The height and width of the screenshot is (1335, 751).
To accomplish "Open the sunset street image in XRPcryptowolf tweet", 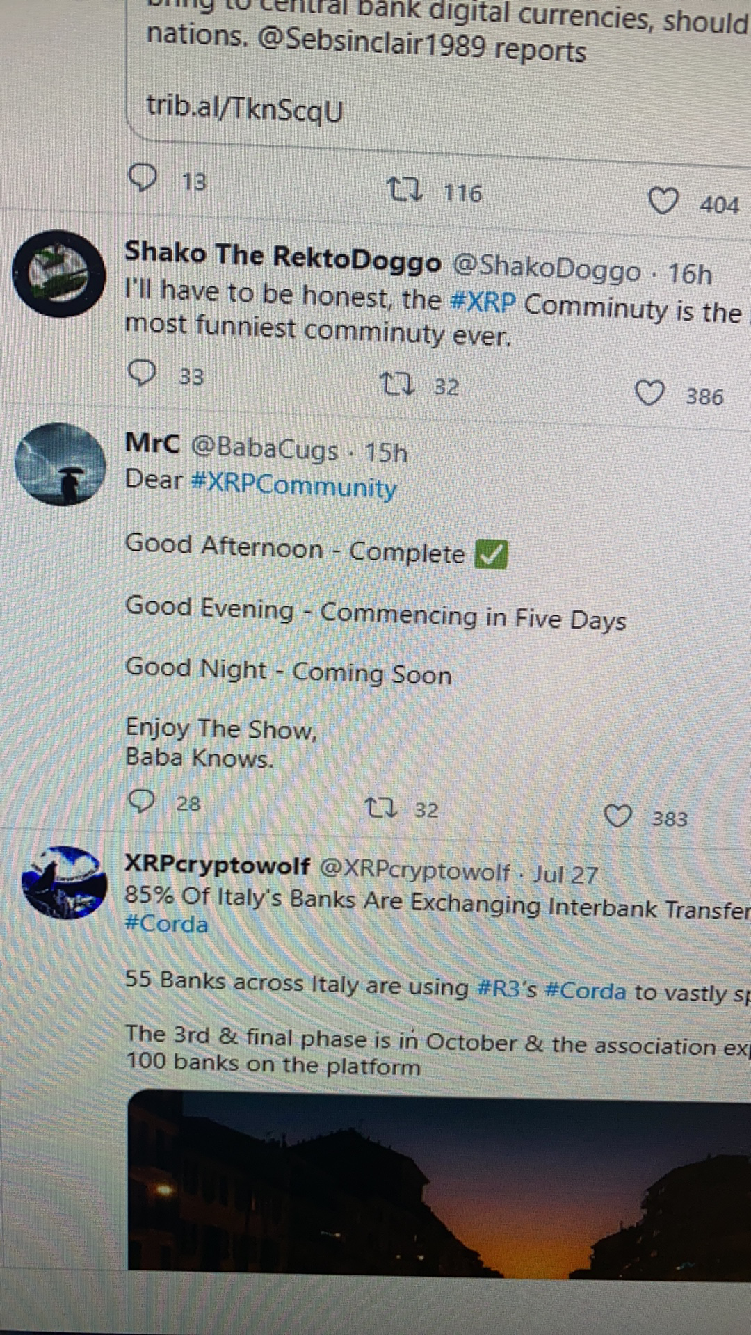I will pyautogui.click(x=439, y=1186).
